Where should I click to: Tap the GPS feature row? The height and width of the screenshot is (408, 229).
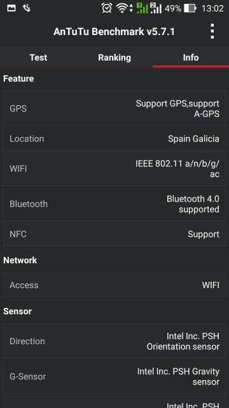click(x=114, y=108)
